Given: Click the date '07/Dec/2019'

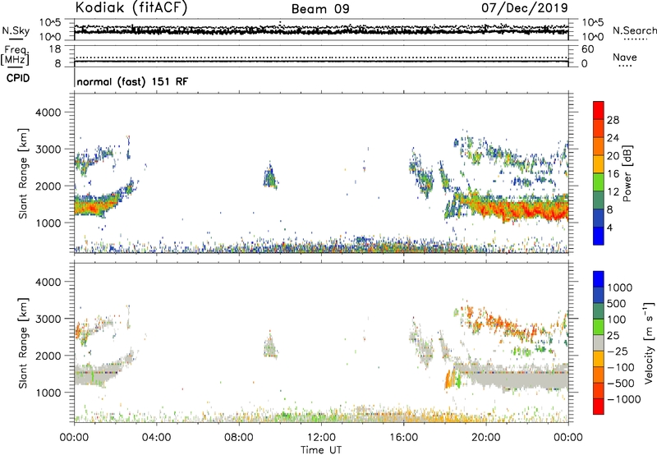Looking at the screenshot, I should pos(524,7).
